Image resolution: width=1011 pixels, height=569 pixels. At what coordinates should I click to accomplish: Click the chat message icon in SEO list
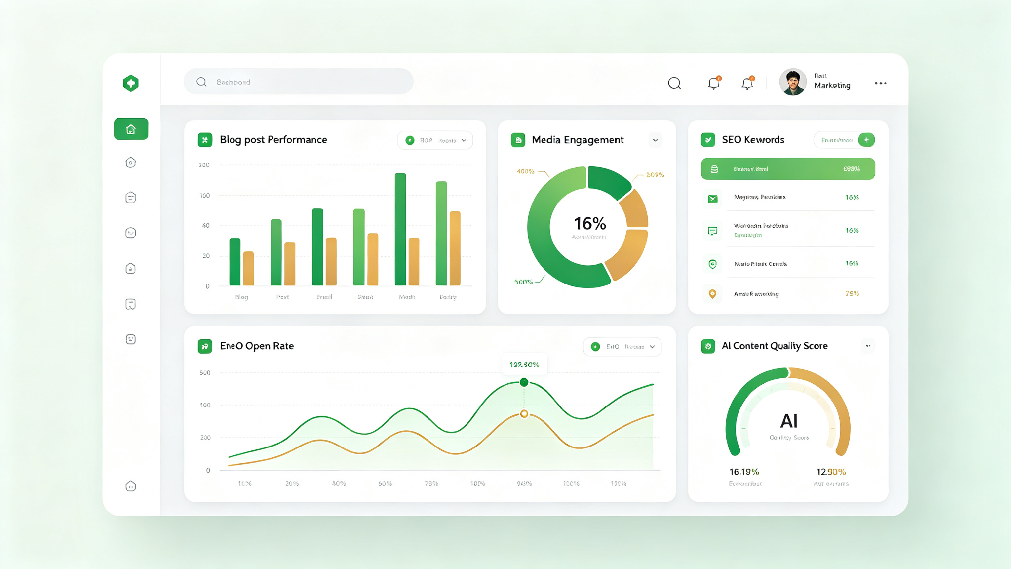(x=713, y=231)
